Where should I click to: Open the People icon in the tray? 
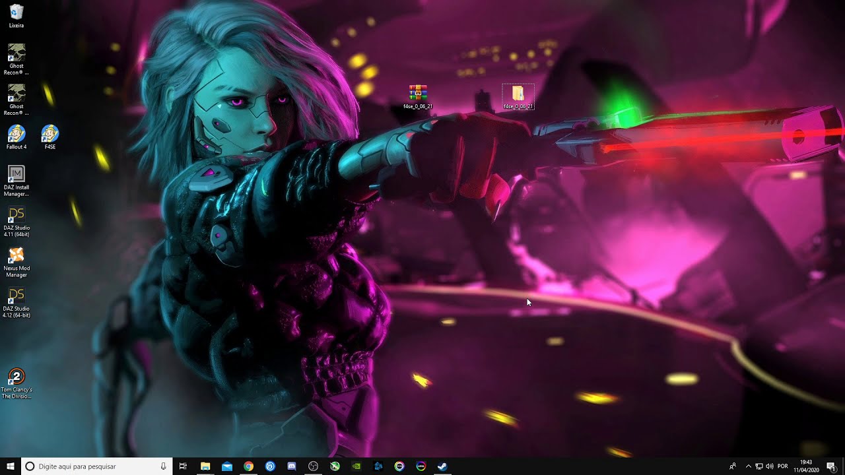click(x=733, y=466)
